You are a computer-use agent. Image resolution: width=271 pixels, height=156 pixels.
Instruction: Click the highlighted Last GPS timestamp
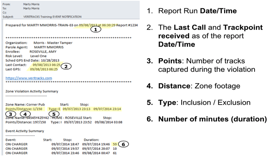tap(42, 69)
